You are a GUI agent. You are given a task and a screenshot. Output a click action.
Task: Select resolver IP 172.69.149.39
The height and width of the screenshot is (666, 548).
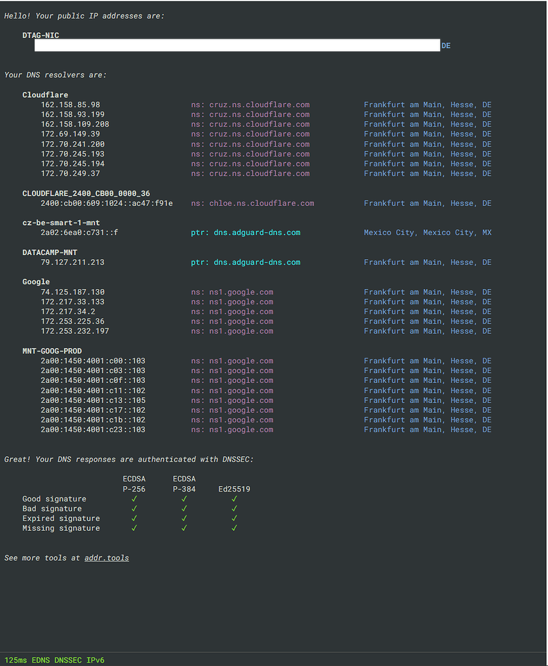pyautogui.click(x=71, y=134)
